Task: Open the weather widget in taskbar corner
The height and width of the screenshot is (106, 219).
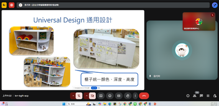Action: (5, 104)
